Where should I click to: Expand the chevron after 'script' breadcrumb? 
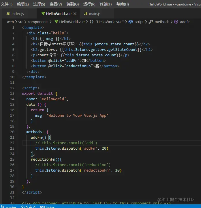click(x=146, y=22)
